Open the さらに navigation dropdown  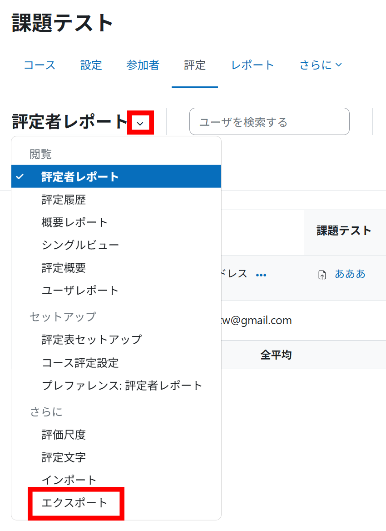point(320,65)
